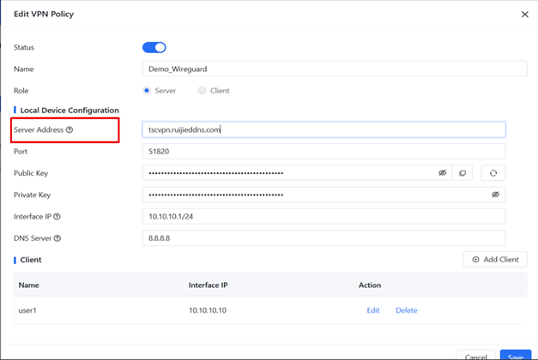Close the Edit VPN Policy dialog
The image size is (538, 360).
coord(525,14)
